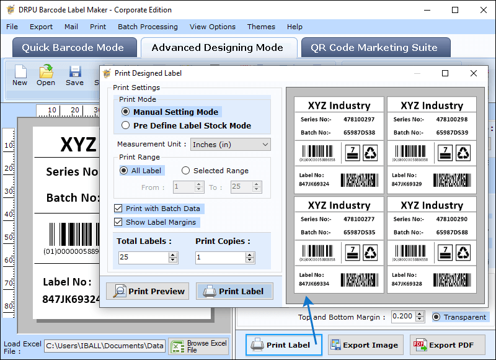Click the Print Designed Label dialog icon
This screenshot has height=360, width=496.
click(107, 73)
